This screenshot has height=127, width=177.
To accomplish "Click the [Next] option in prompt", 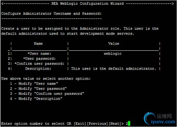I will click(115, 123).
